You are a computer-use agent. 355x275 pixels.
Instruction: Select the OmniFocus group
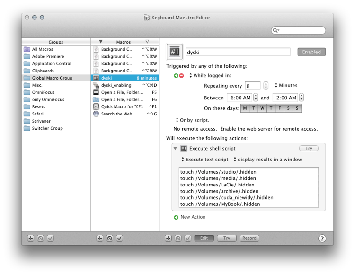coord(57,92)
